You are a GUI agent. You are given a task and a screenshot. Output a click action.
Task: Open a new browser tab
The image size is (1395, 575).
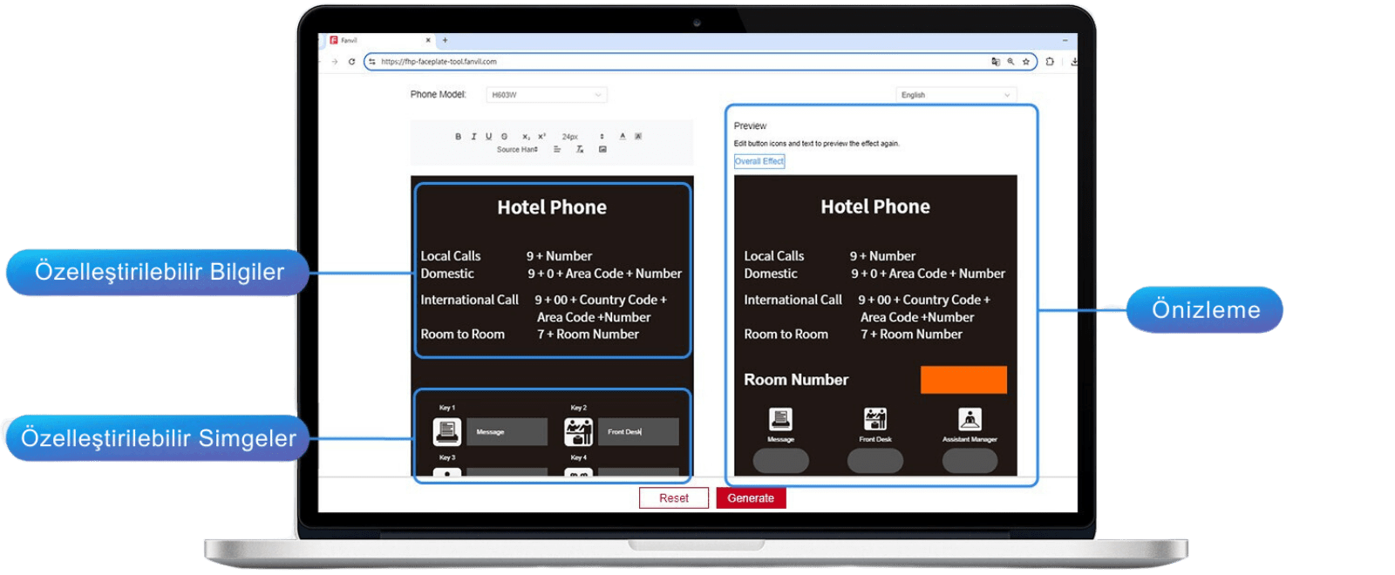click(x=445, y=40)
